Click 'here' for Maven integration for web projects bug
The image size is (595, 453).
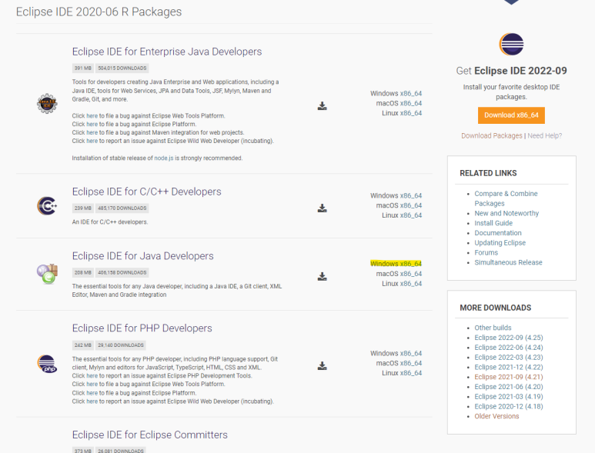[x=92, y=132]
